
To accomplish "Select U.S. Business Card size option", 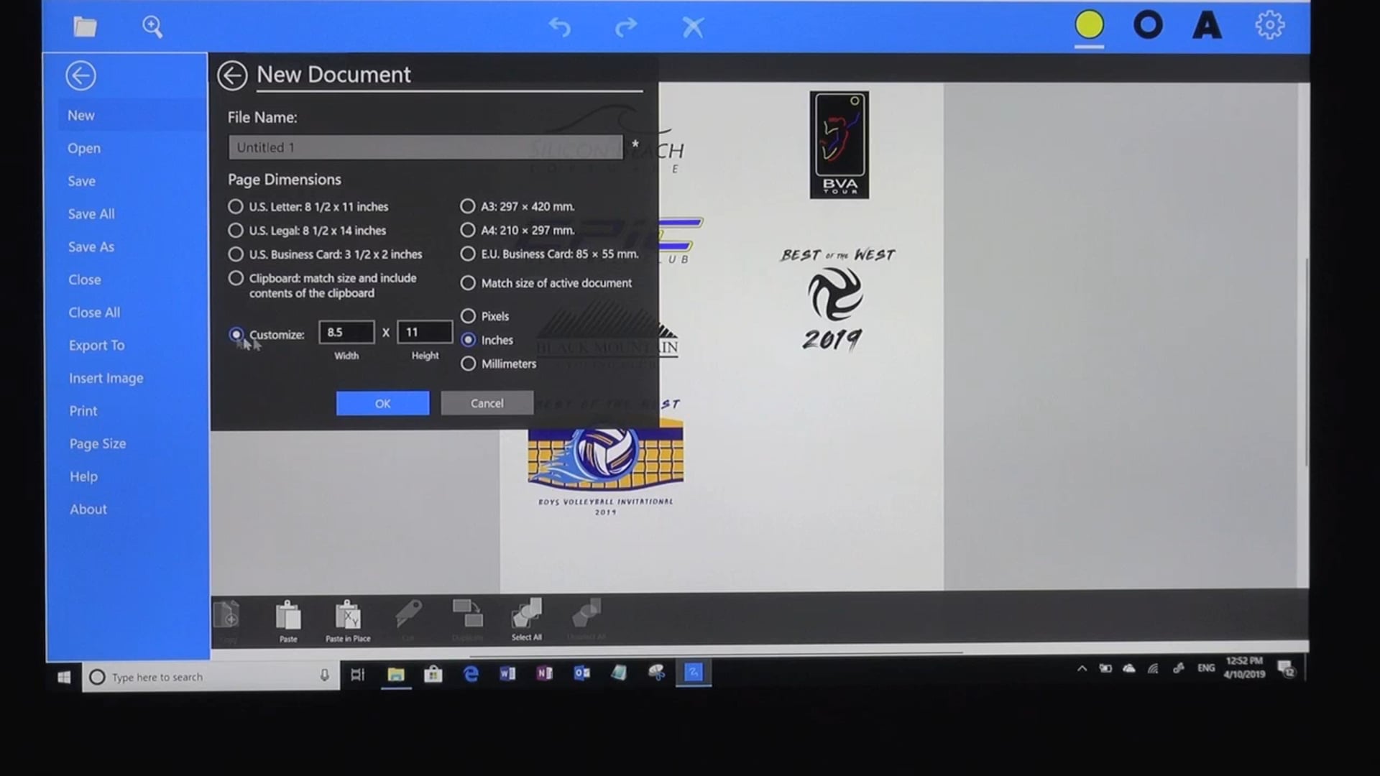I will click(x=236, y=254).
